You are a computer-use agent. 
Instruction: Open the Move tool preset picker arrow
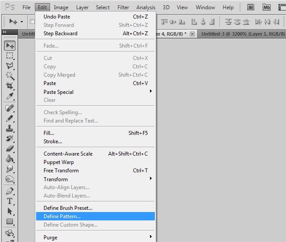coord(22,22)
